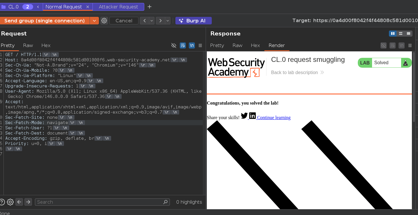Viewport: 418px width, 215px height.
Task: Click Send group (single connection) button
Action: [x=45, y=21]
